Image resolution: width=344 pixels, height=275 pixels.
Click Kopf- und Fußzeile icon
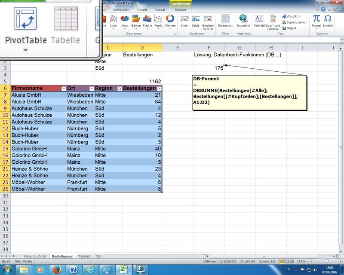pyautogui.click(x=273, y=20)
